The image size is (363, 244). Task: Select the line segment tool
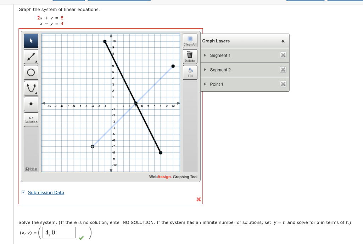click(x=31, y=56)
